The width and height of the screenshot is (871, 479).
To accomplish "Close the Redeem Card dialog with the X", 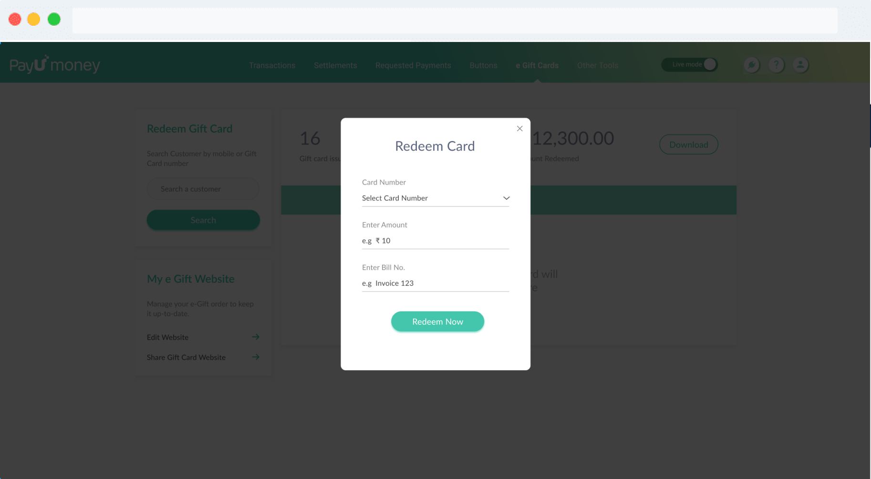I will [x=519, y=128].
